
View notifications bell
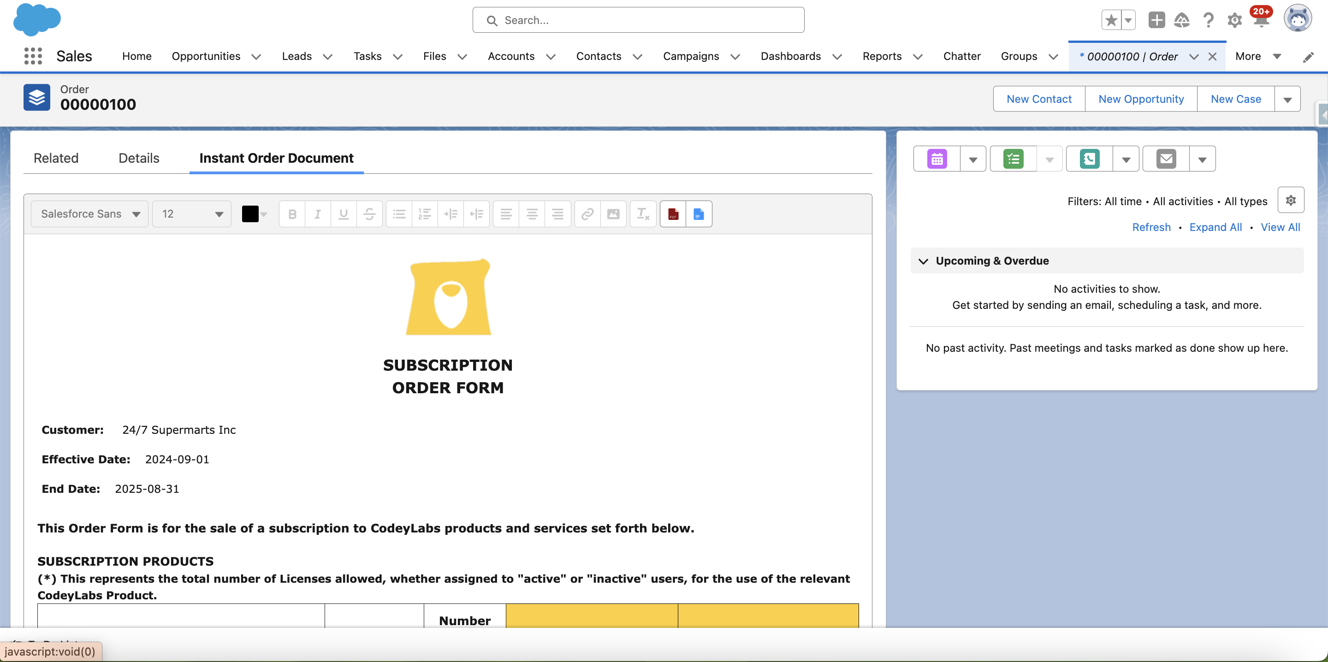point(1261,20)
